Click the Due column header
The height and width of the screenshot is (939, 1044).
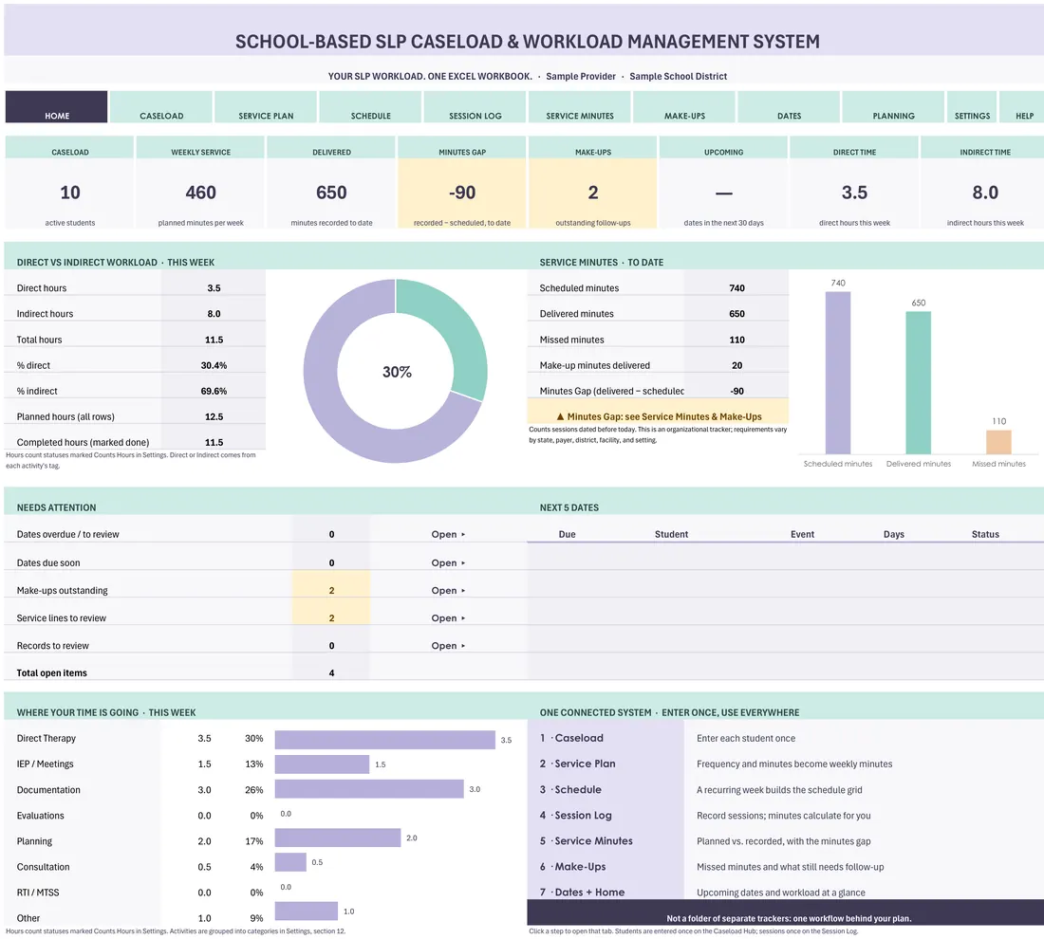(x=568, y=534)
